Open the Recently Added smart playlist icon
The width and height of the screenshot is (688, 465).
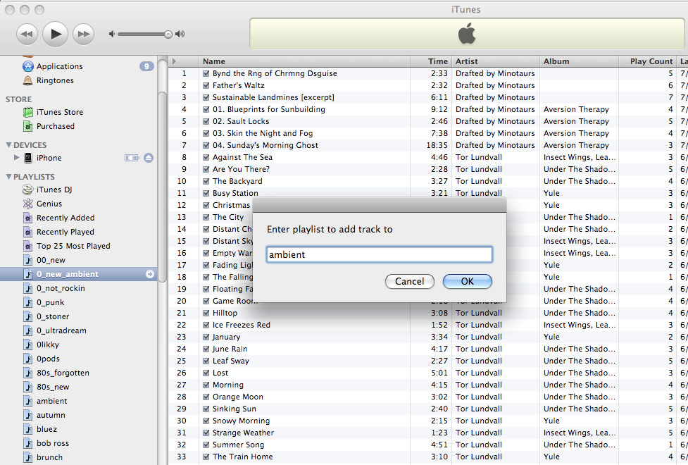pos(28,218)
